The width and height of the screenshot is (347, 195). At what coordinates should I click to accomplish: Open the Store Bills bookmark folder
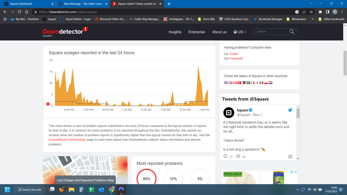[206, 19]
